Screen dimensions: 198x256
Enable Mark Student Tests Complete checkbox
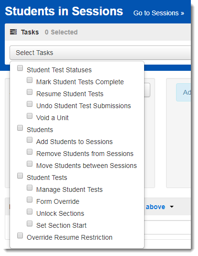[x=30, y=80]
